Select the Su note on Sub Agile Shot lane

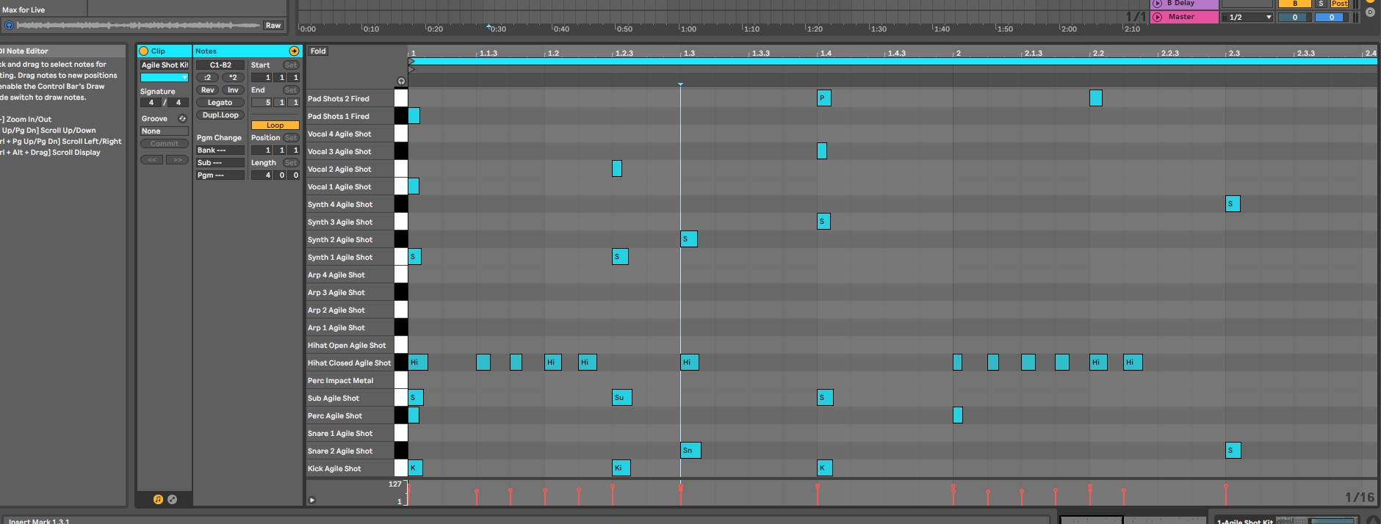click(x=621, y=398)
